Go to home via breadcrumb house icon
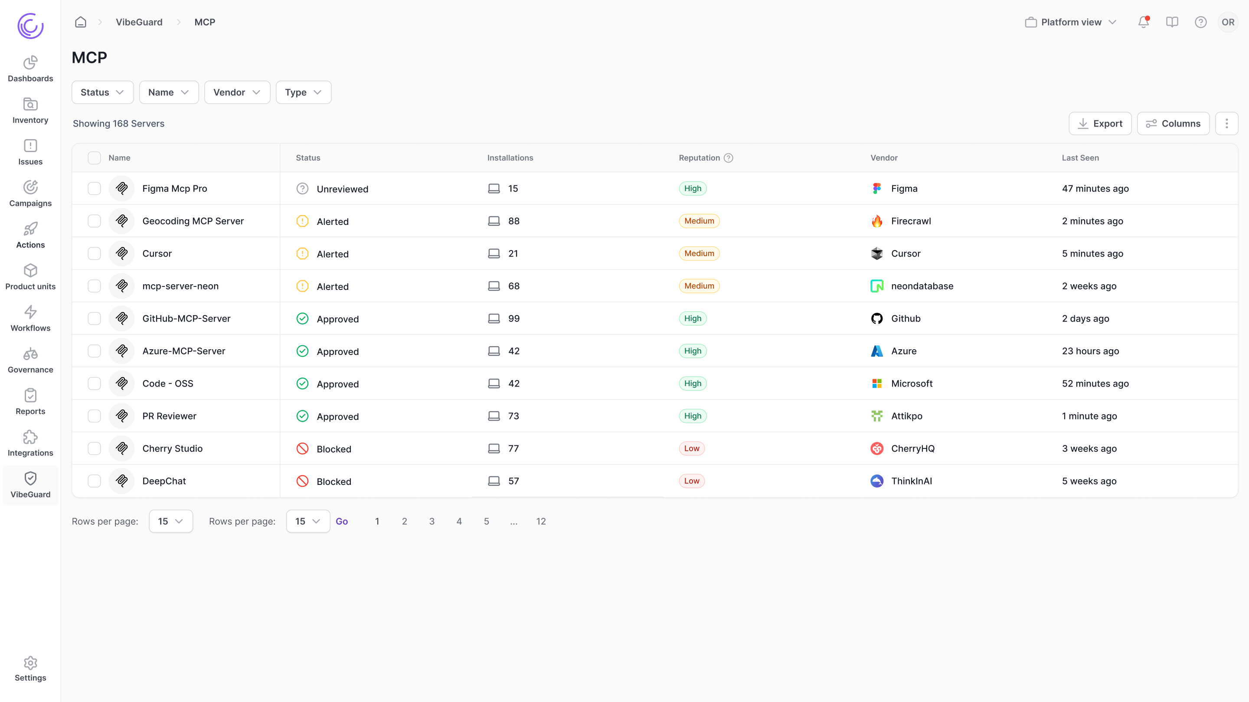The height and width of the screenshot is (702, 1249). [x=81, y=22]
